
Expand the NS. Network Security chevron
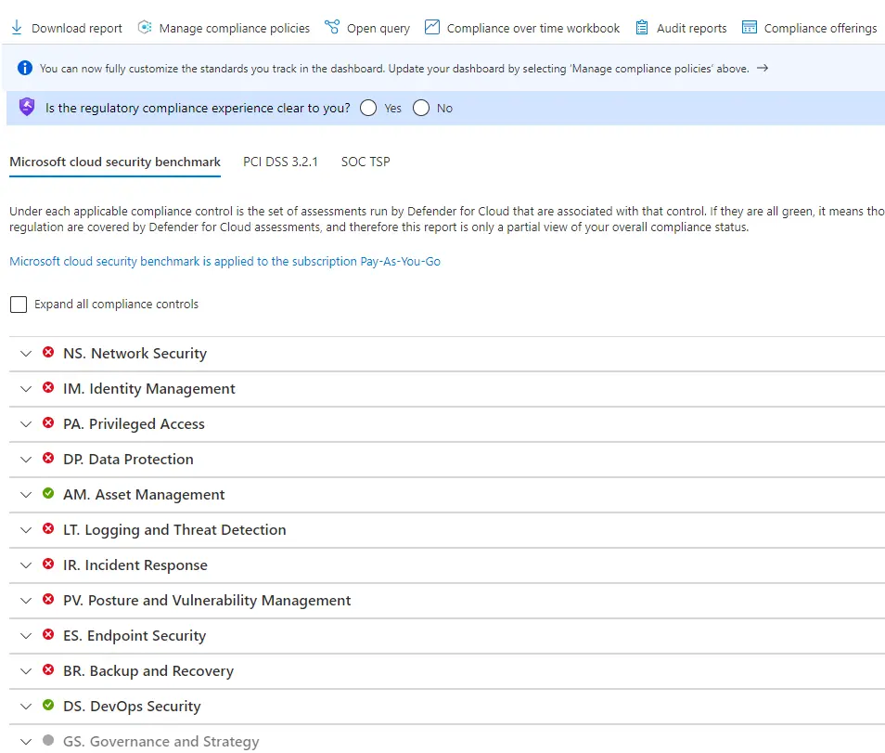(x=26, y=354)
